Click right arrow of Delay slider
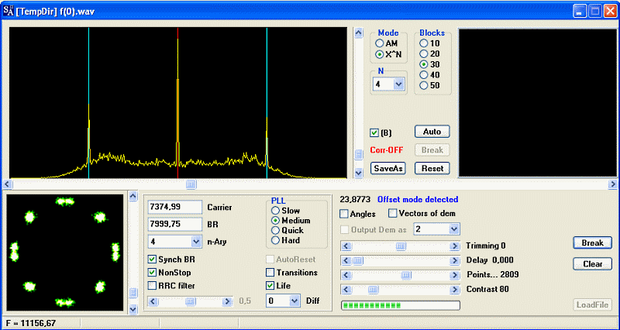Viewport: 620px width, 330px height. click(455, 260)
